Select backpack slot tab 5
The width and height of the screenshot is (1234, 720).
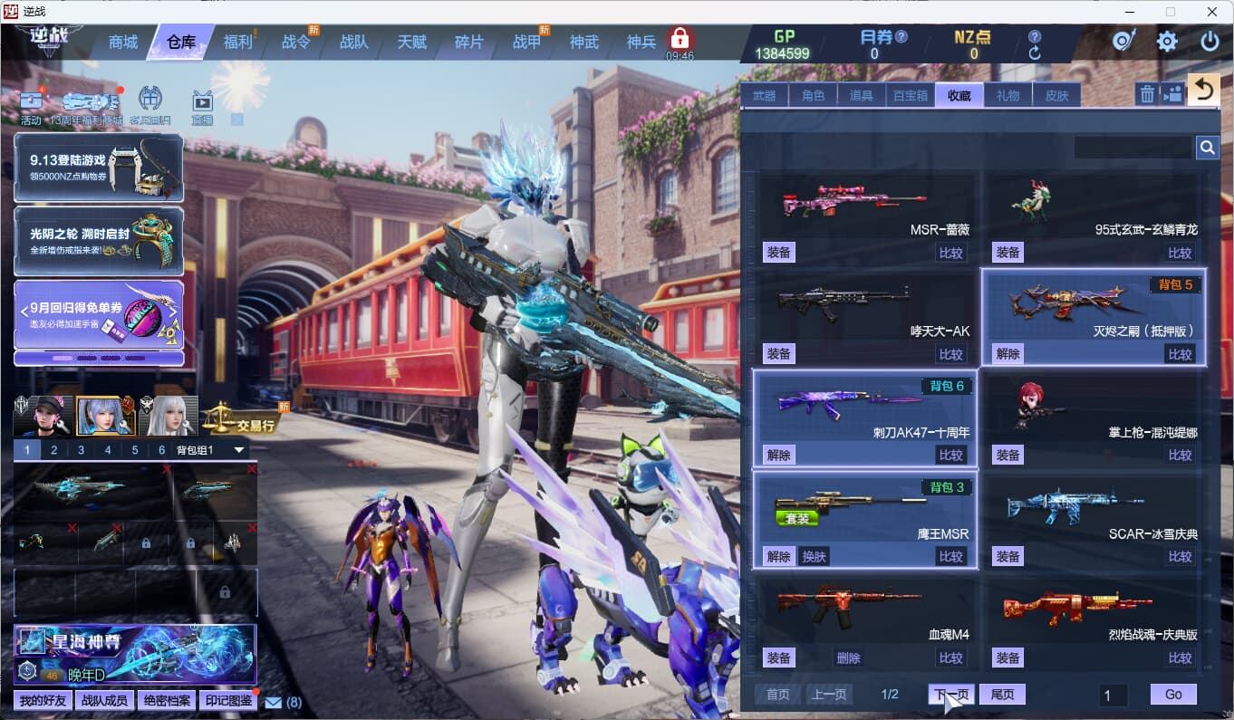click(x=135, y=450)
